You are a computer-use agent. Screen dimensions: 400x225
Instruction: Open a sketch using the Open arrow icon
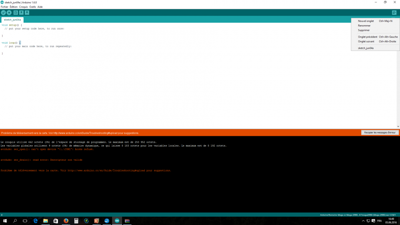coord(22,12)
